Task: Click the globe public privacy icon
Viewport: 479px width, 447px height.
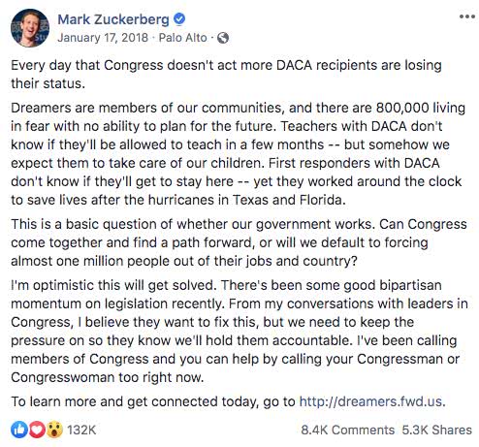Action: [223, 38]
